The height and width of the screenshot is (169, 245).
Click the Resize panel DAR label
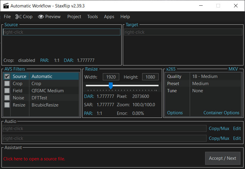click(89, 96)
